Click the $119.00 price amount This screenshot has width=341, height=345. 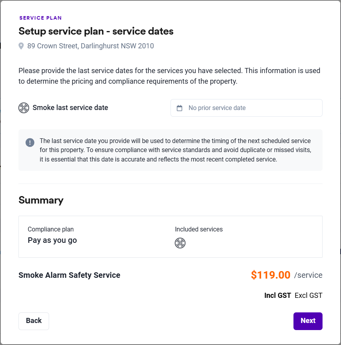[x=271, y=275]
